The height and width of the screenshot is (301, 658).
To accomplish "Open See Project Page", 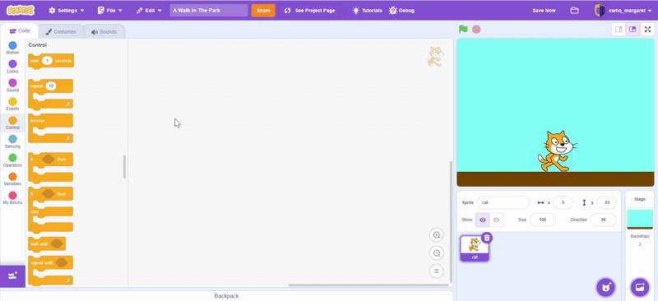I will [310, 11].
